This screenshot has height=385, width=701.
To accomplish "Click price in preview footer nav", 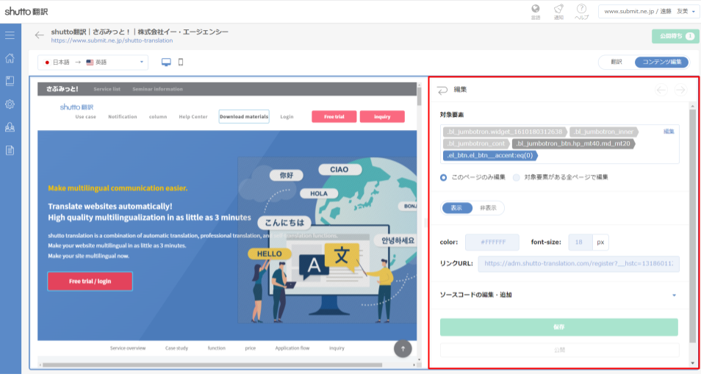I will [x=251, y=348].
